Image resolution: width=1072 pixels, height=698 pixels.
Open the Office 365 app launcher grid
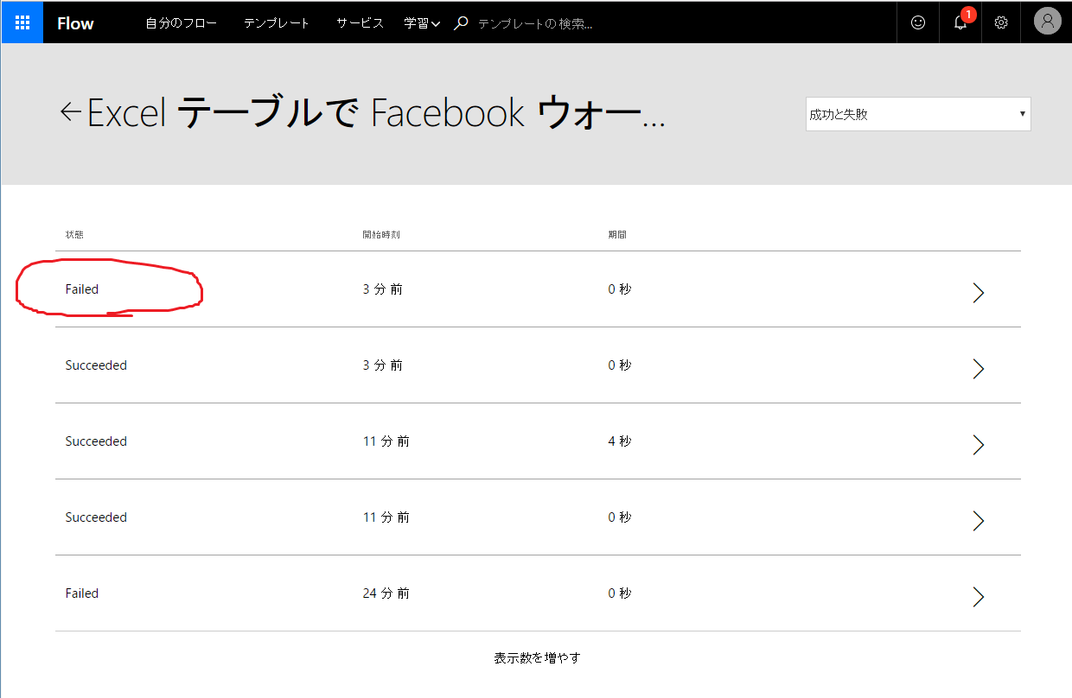(x=22, y=22)
